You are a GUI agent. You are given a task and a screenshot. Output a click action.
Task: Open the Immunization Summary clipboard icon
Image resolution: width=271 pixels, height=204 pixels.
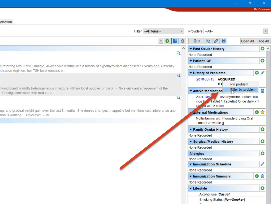262,176
